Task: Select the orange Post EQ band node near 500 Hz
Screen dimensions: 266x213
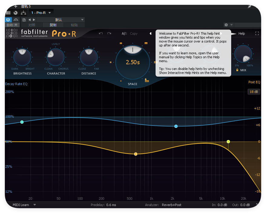Action: (x=136, y=154)
